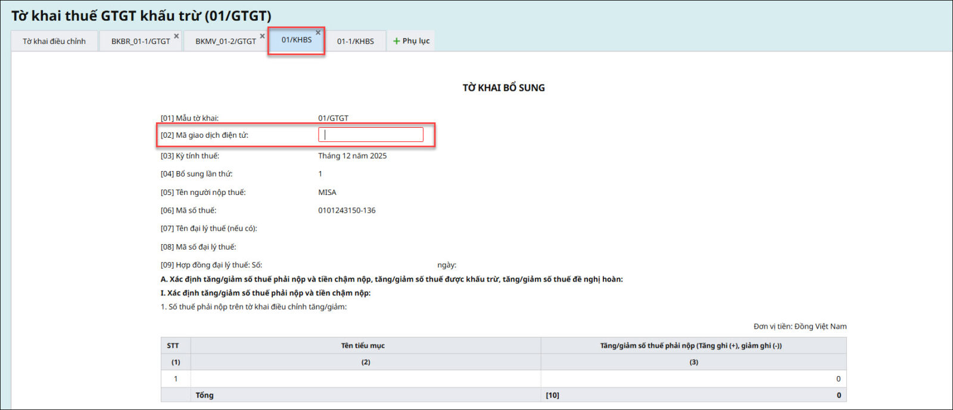The height and width of the screenshot is (410, 953).
Task: Switch to the 01-1/KHBS tab
Action: tap(356, 41)
